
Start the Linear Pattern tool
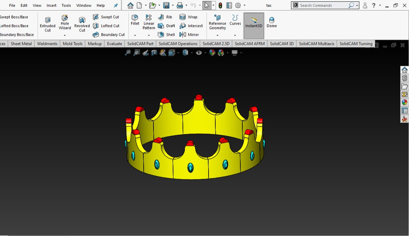(149, 22)
